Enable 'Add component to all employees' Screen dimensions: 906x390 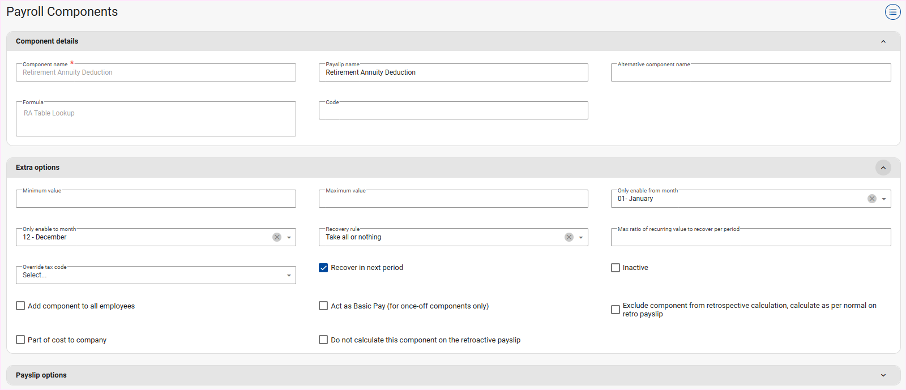(x=20, y=306)
